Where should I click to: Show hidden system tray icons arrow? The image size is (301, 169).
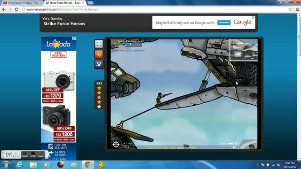coord(257,165)
